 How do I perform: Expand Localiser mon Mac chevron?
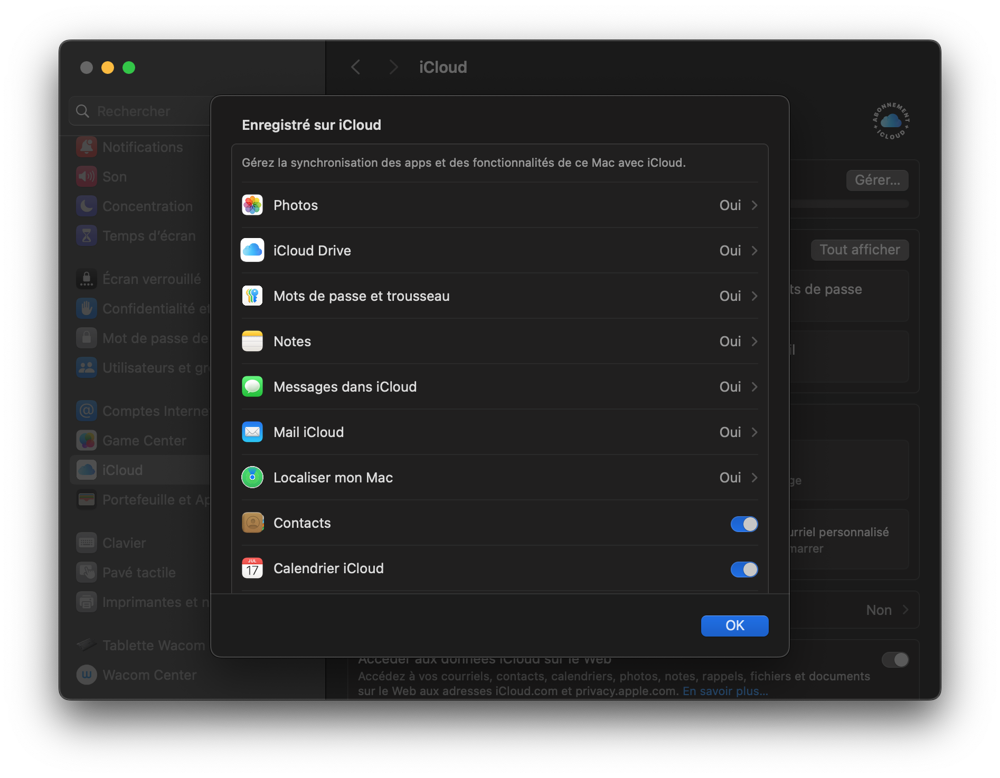pyautogui.click(x=754, y=478)
